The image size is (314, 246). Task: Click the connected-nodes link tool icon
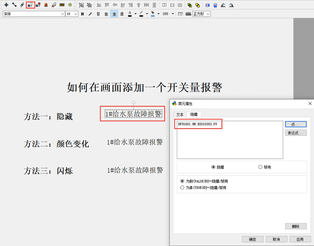[14, 5]
